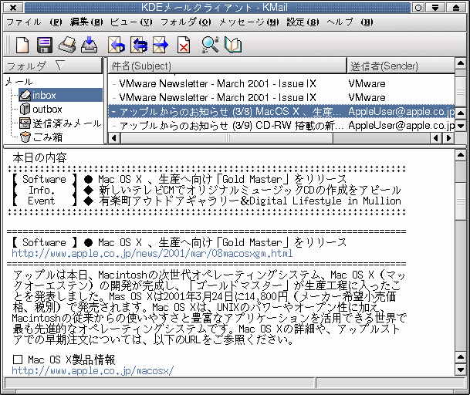This screenshot has height=395, width=470.
Task: Click the message list horizontal scrollbar thumb
Action: tap(227, 138)
